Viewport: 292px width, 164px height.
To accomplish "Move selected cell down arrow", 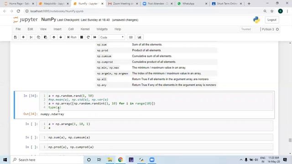I will 61,37.
